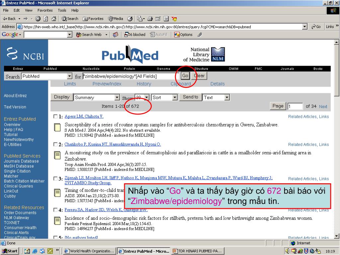Open the File menu
The height and width of the screenshot is (255, 340).
point(6,10)
